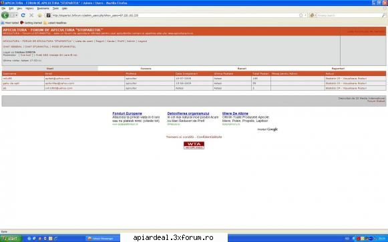The image size is (388, 242).
Task: Bookmark this page with the star icon
Action: pyautogui.click(x=301, y=15)
